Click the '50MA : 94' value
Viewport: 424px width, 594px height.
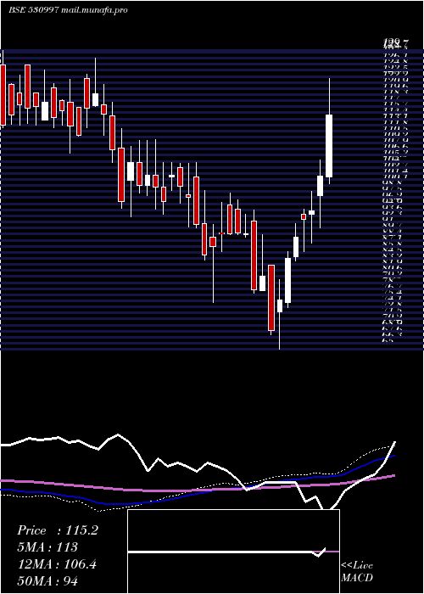[x=47, y=580]
